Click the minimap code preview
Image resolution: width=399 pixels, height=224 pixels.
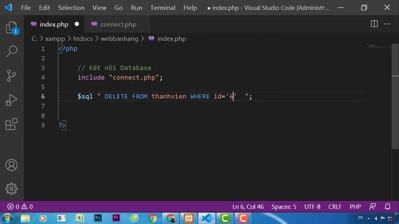378,46
